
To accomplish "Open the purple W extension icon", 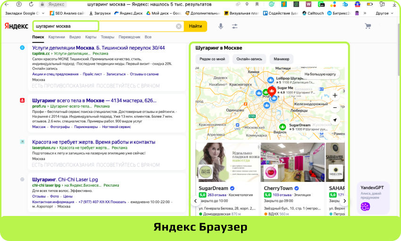I will pos(309,4).
